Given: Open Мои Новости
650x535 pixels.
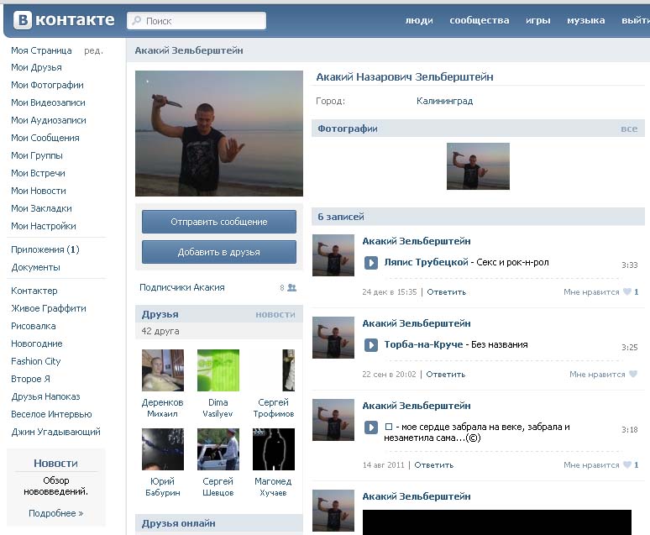Looking at the screenshot, I should tap(39, 191).
